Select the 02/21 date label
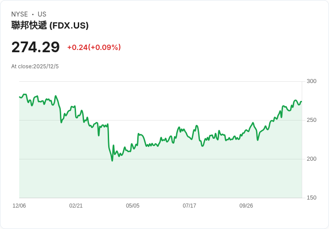 (x=76, y=205)
